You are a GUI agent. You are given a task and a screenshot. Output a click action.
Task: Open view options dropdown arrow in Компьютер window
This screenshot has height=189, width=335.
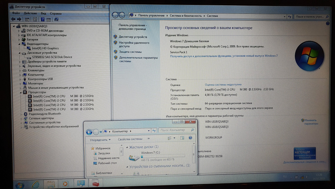tap(174, 138)
